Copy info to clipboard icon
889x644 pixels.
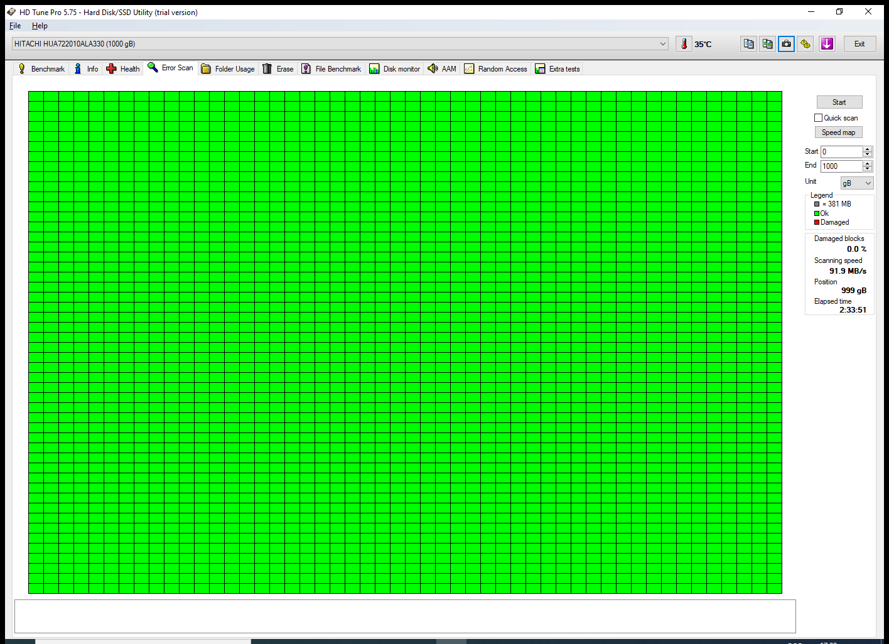point(748,44)
